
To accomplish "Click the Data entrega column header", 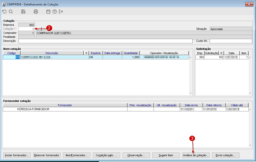I will pos(112,53).
